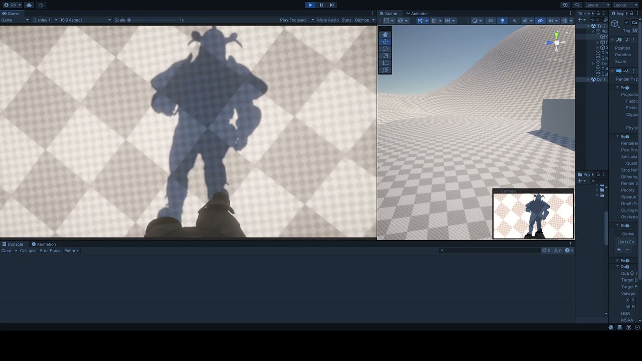
Task: Click the Step frame button
Action: [x=332, y=5]
